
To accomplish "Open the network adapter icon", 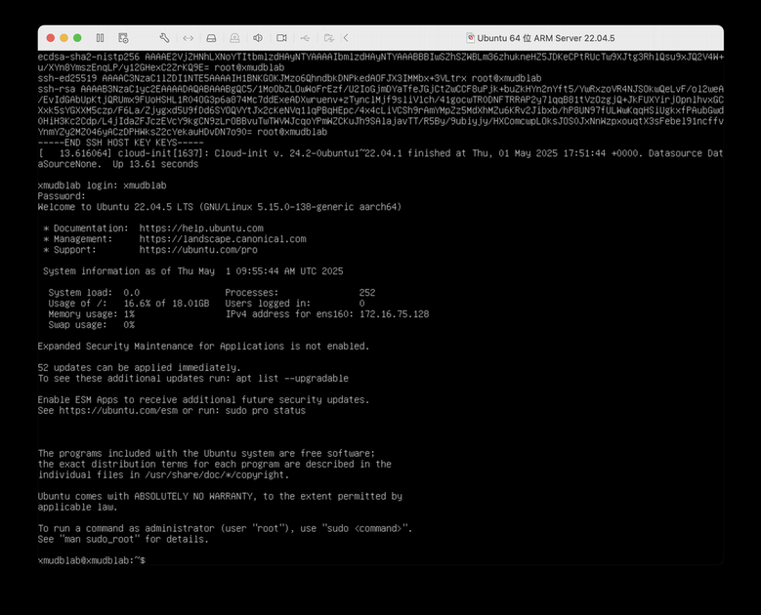I will coord(188,38).
